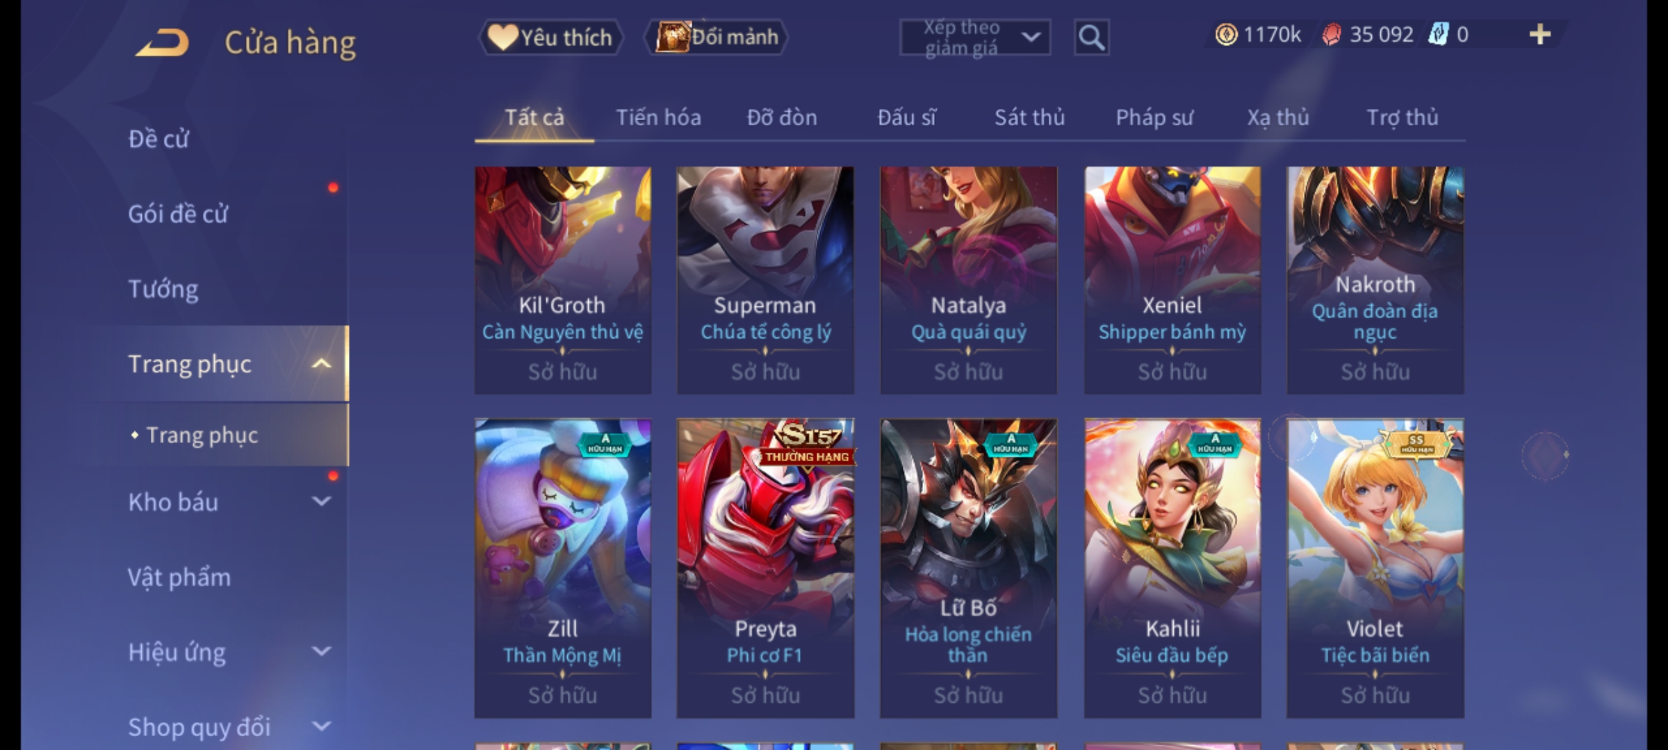Image resolution: width=1668 pixels, height=750 pixels.
Task: Open the Xếp theo giảm giá dropdown
Action: [x=974, y=37]
